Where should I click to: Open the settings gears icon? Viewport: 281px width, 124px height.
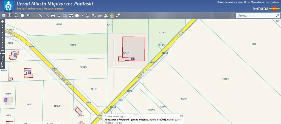[94, 16]
